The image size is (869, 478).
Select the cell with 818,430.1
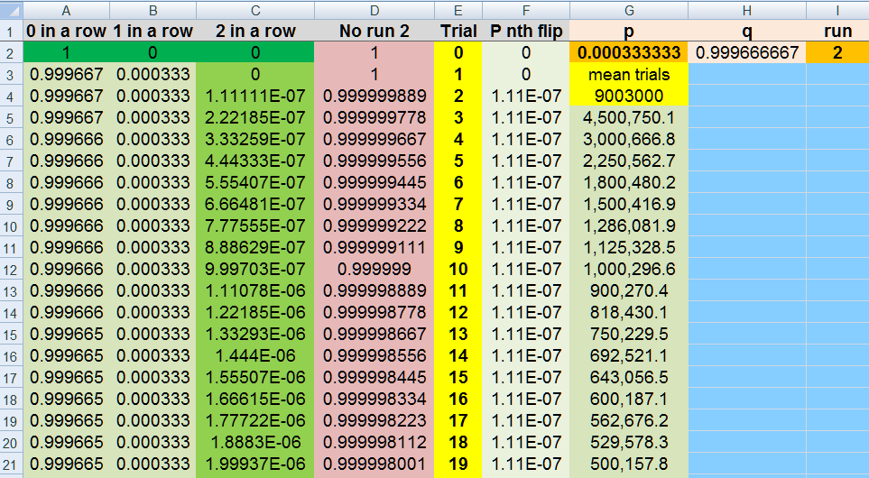point(629,312)
